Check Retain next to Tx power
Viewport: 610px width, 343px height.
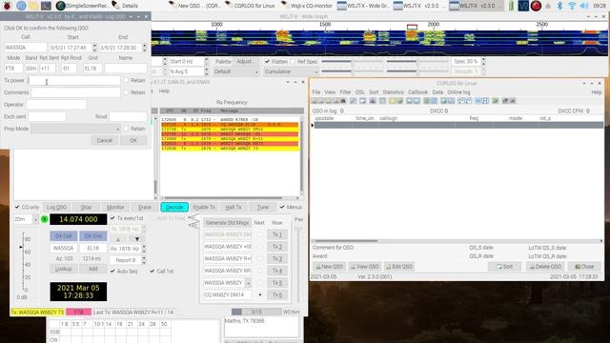coord(126,80)
